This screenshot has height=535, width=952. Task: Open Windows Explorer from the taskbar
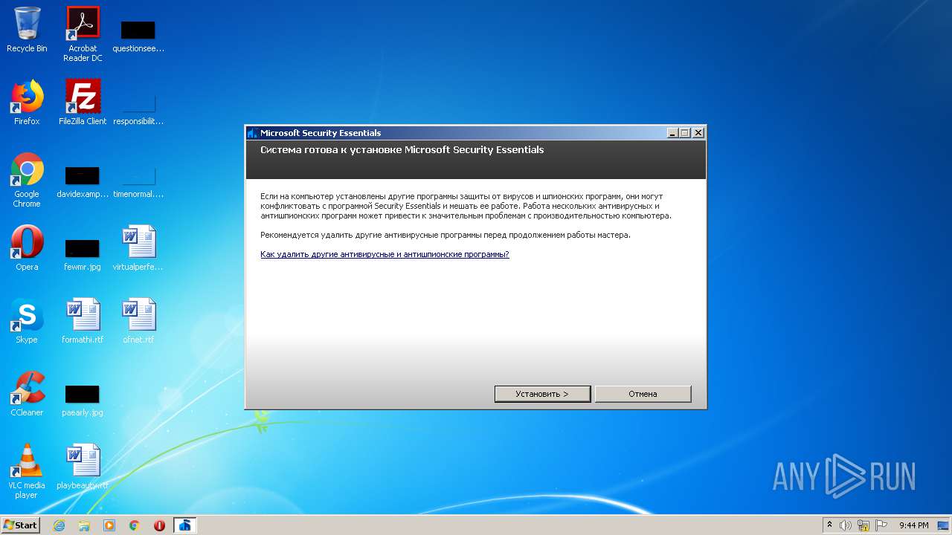[84, 525]
